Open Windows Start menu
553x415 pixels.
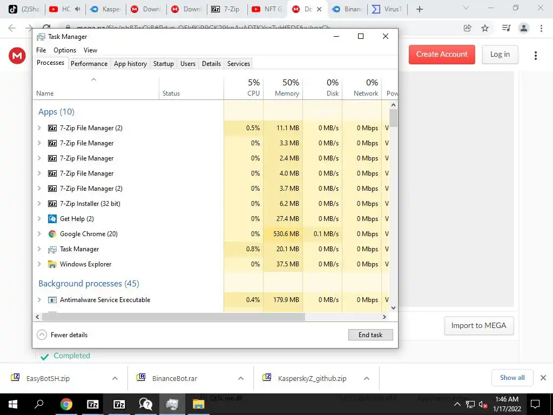[13, 404]
